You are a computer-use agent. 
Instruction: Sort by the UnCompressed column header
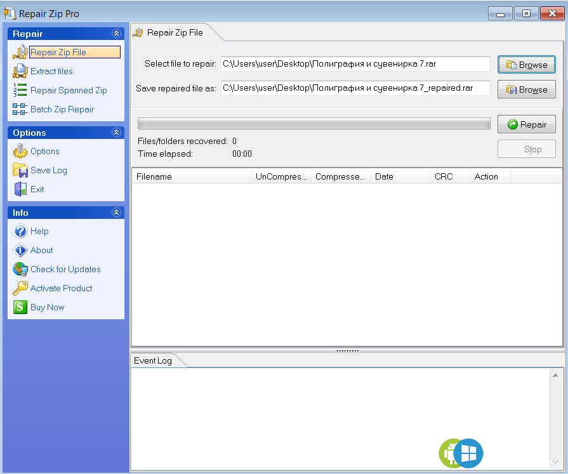(282, 176)
